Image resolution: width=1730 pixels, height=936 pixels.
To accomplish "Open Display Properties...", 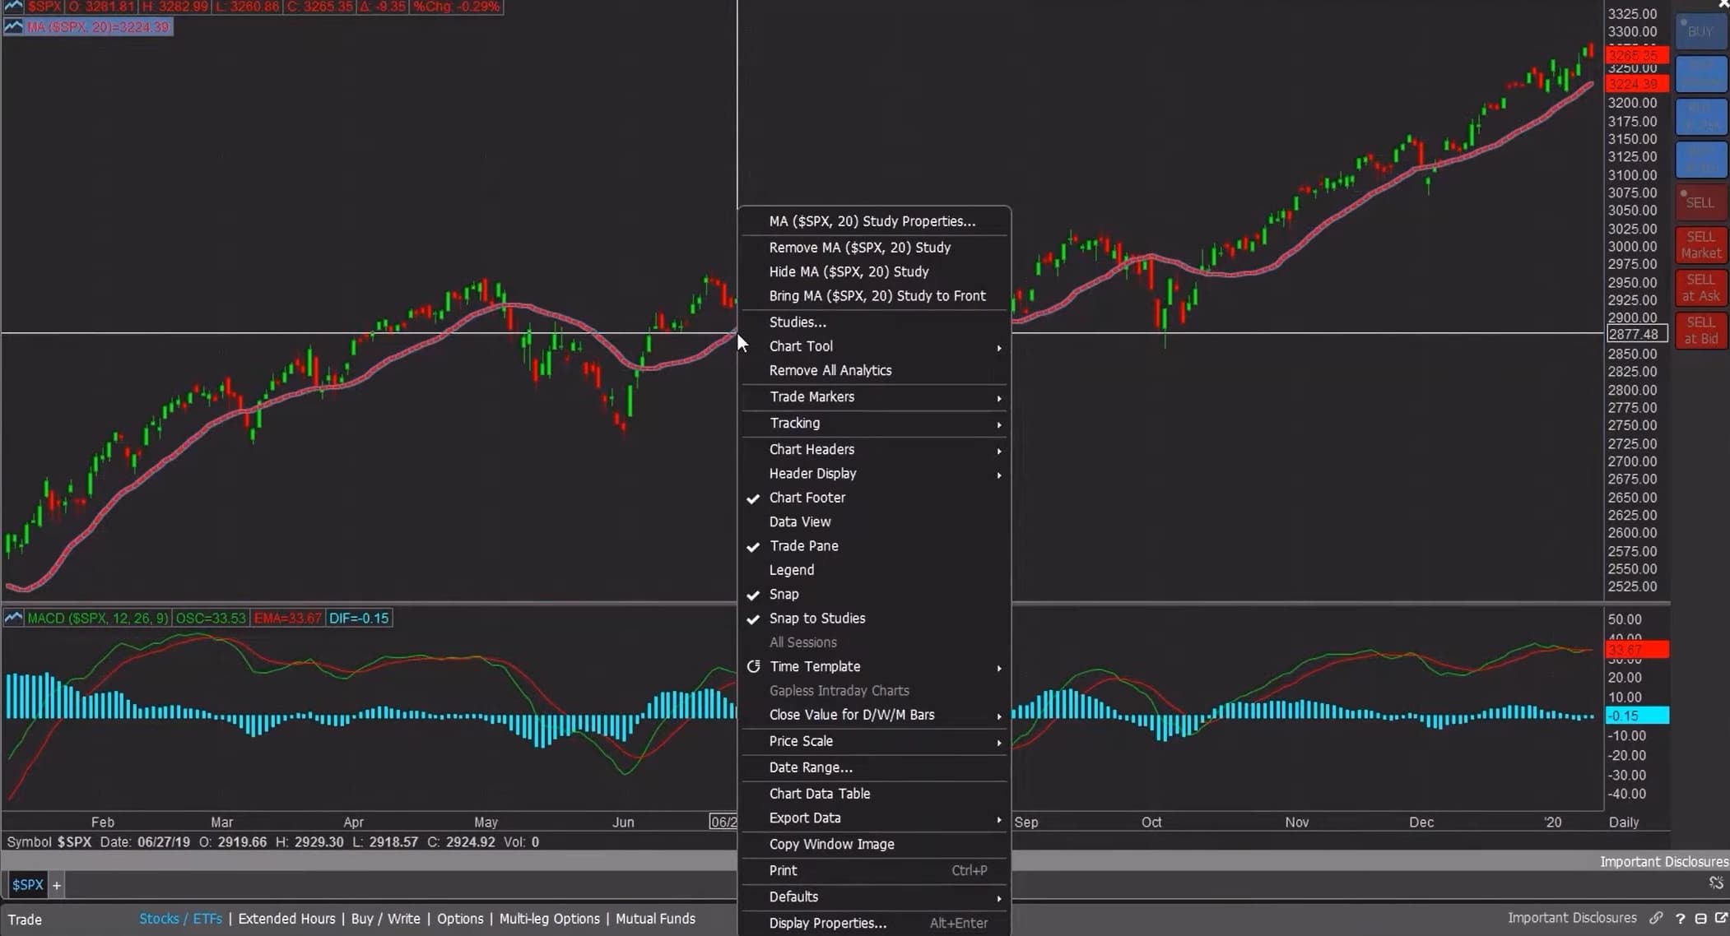I will (874, 923).
